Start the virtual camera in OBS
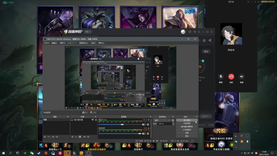 (x=187, y=127)
